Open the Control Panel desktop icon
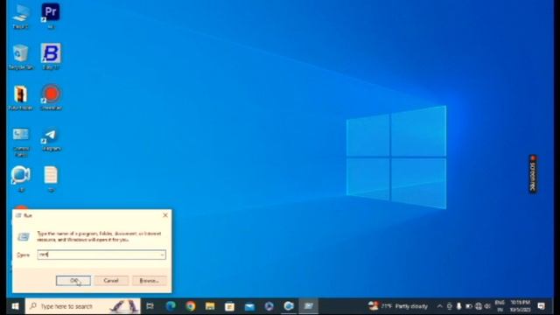 click(20, 142)
